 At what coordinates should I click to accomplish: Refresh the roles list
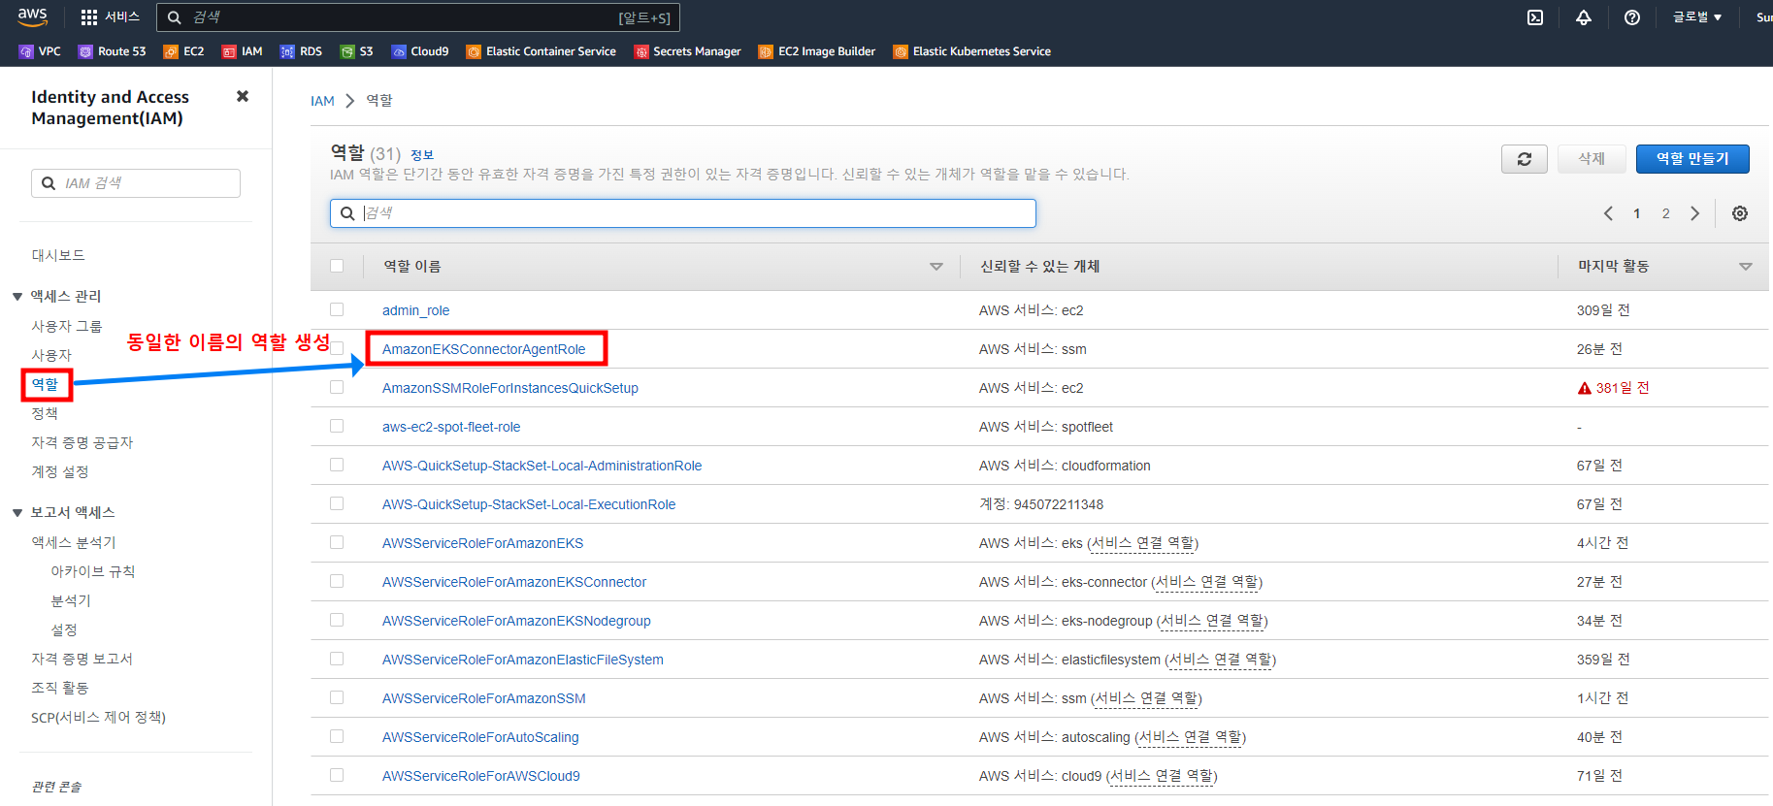point(1525,159)
